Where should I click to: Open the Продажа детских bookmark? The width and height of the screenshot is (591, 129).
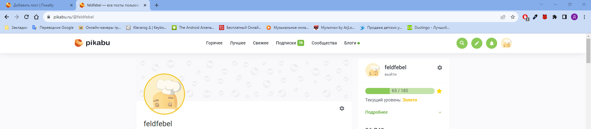381,28
